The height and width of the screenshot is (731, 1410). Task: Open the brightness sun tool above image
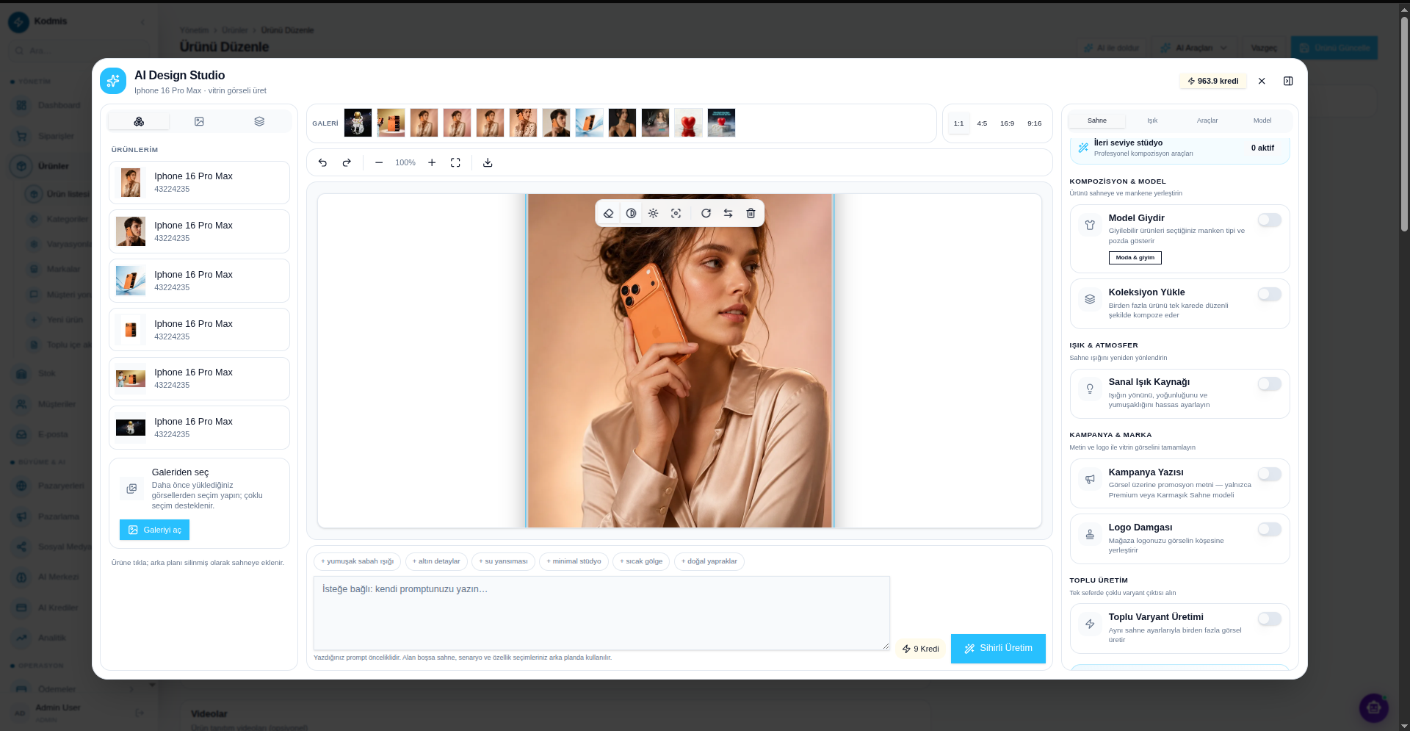[x=654, y=213]
